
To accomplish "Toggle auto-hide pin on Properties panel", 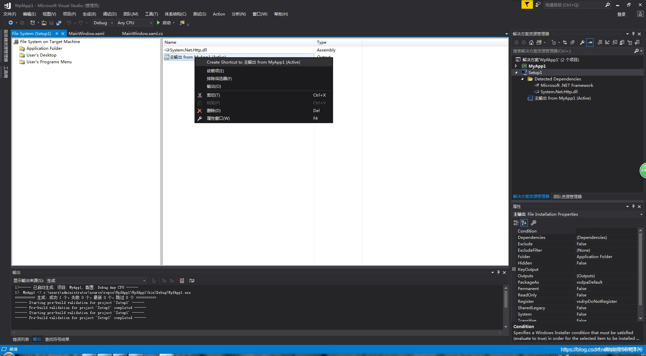I will pos(633,207).
